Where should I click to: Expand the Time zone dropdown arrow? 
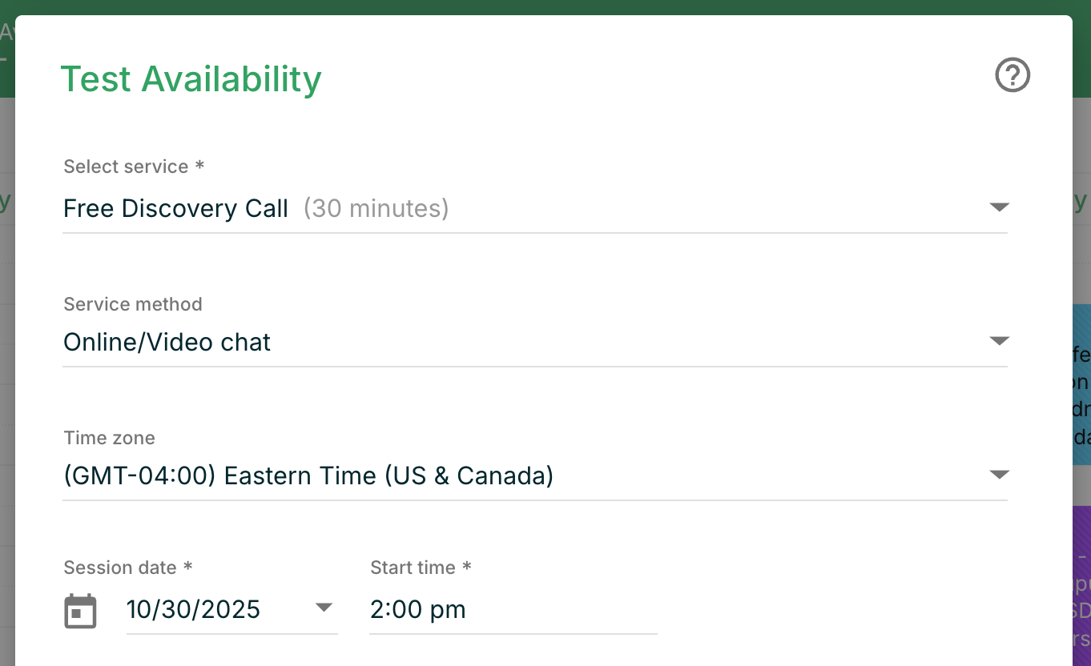click(999, 475)
